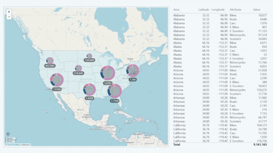273x153 pixels.
Task: Zoom out of the map with minus button
Action: tap(9, 17)
